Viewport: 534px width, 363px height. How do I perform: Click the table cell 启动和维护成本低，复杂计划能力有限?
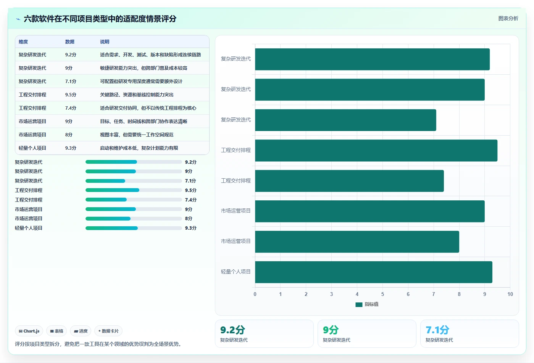click(x=139, y=148)
